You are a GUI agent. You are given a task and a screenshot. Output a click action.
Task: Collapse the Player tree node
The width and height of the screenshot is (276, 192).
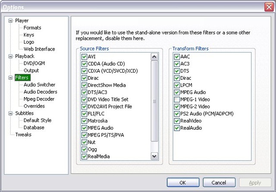[x=11, y=21]
